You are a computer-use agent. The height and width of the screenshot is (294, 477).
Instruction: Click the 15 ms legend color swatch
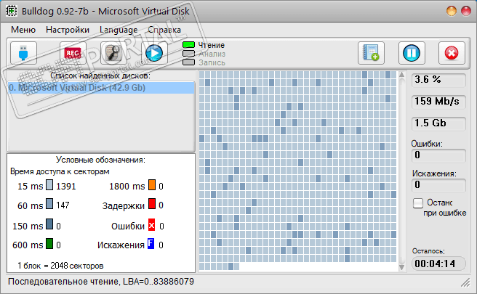(49, 184)
